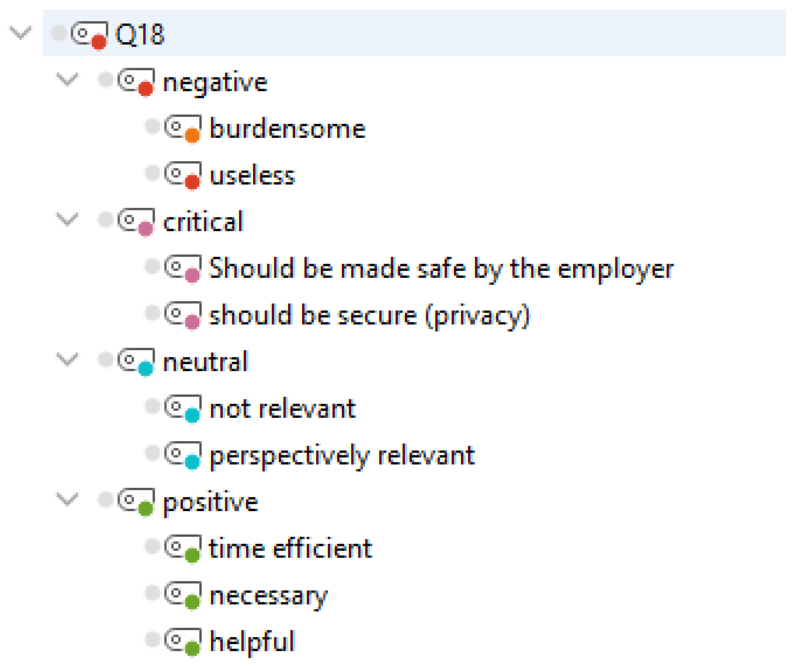Click the green color dot on positive
Image resolution: width=795 pixels, height=667 pixels.
(x=145, y=509)
